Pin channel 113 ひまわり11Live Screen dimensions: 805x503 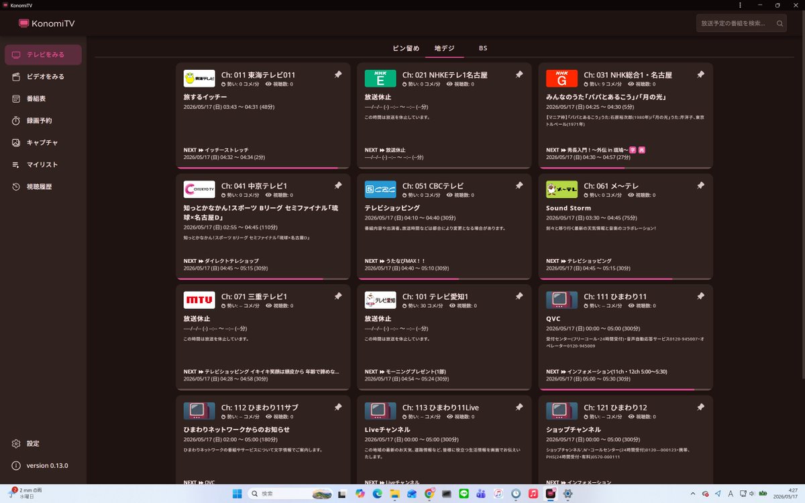click(519, 407)
